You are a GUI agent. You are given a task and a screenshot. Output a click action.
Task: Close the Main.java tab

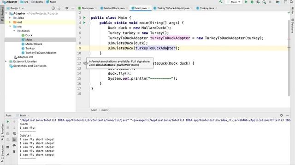(x=149, y=8)
